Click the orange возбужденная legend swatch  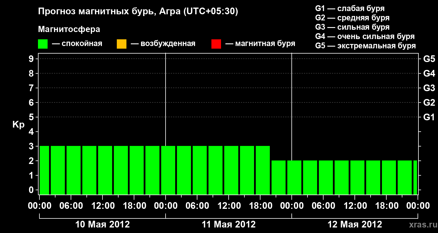coord(121,44)
